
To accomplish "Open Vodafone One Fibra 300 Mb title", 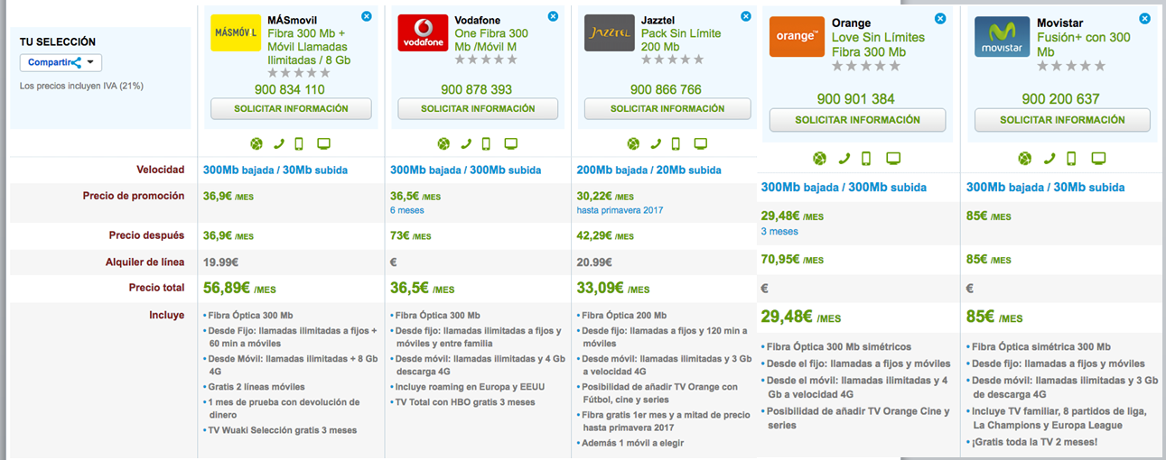I will 492,40.
